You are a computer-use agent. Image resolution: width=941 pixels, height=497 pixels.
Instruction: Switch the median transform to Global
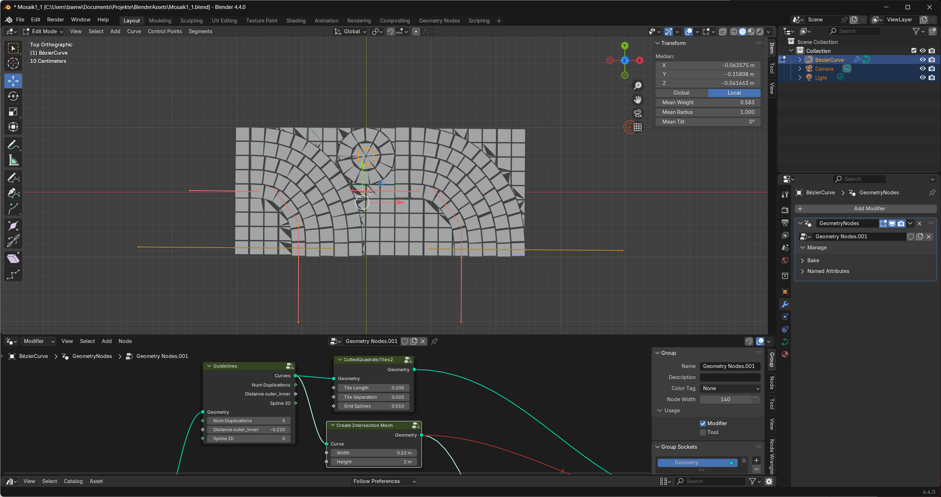tap(681, 93)
